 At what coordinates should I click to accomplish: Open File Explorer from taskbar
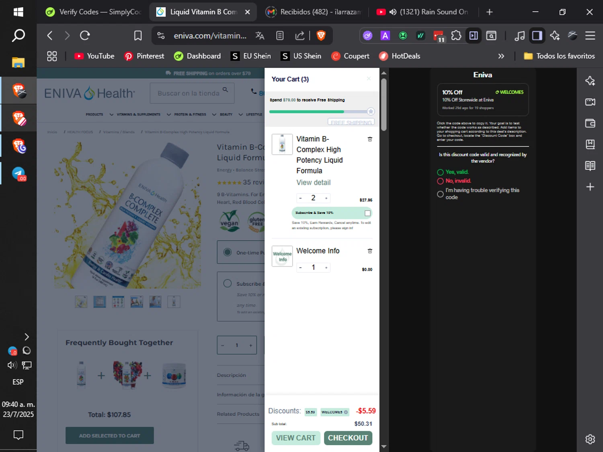(18, 62)
